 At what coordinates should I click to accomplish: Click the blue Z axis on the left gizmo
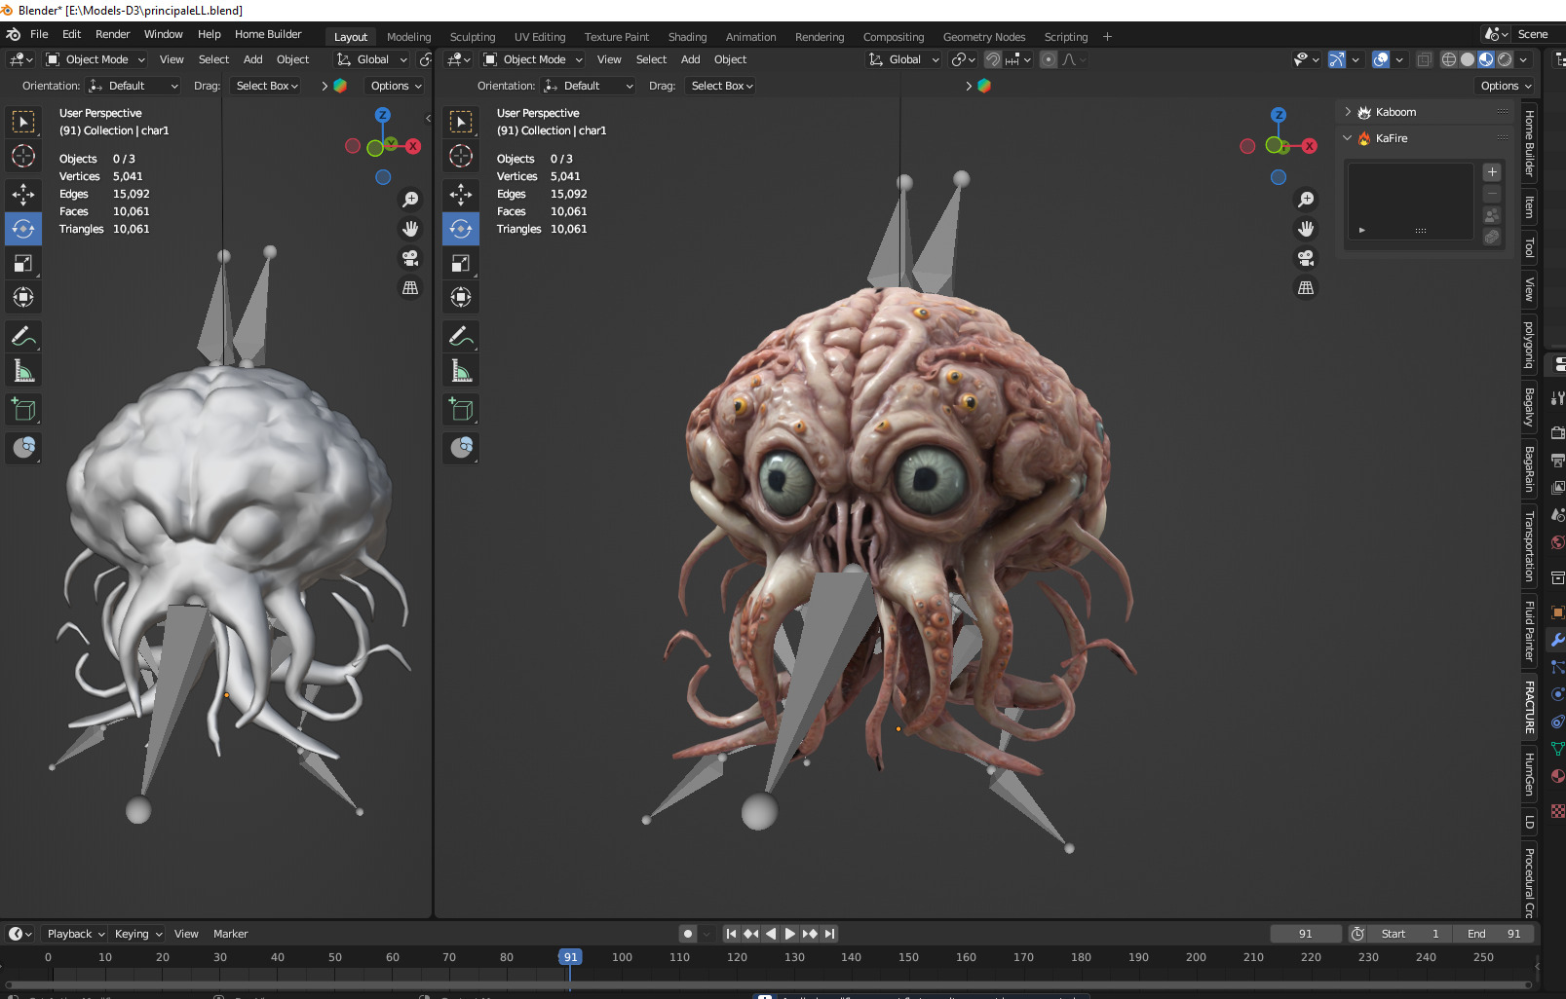pos(383,115)
